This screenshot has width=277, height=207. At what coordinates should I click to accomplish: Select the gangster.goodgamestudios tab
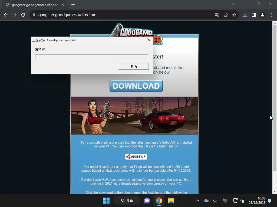35,5
